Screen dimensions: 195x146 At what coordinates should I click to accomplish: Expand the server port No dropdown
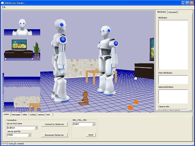point(30,135)
